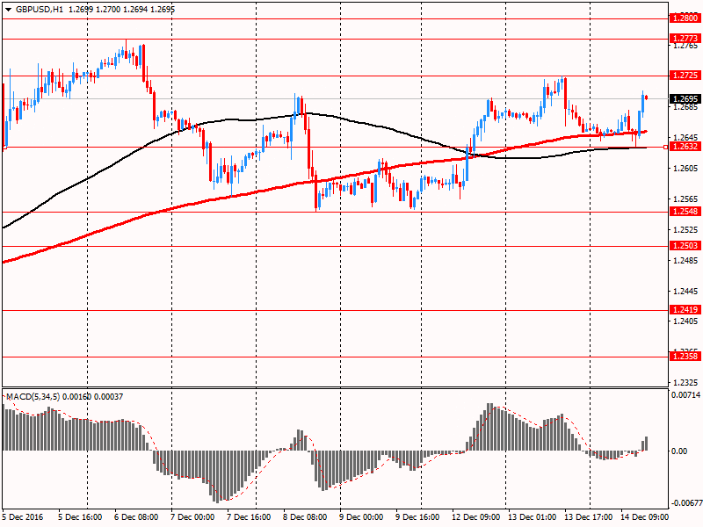Click the 1.2485 price axis value
Screen dimensions: 703x527
point(685,260)
